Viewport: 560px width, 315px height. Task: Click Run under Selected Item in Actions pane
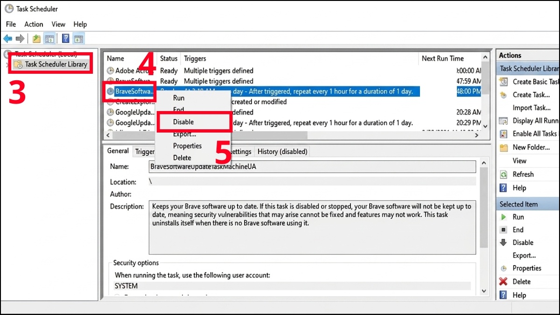click(512, 217)
